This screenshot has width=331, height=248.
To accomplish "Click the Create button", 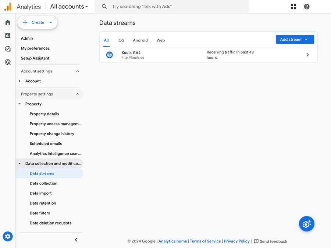I will [38, 22].
